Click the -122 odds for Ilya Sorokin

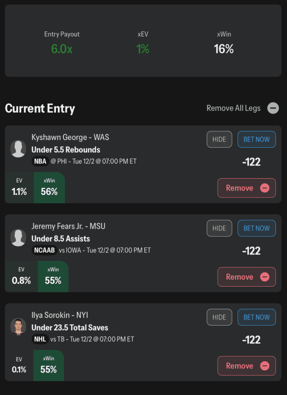point(251,340)
